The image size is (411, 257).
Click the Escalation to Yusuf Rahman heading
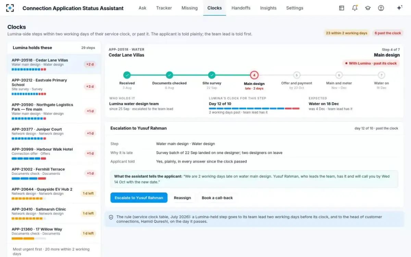(138, 128)
